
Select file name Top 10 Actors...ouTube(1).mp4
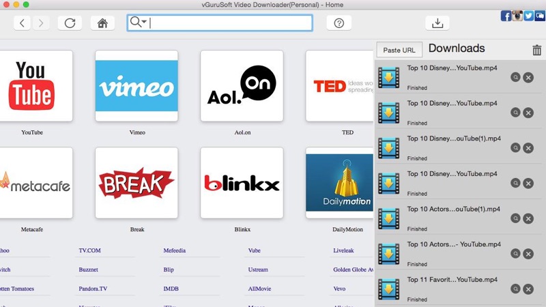[x=453, y=209]
